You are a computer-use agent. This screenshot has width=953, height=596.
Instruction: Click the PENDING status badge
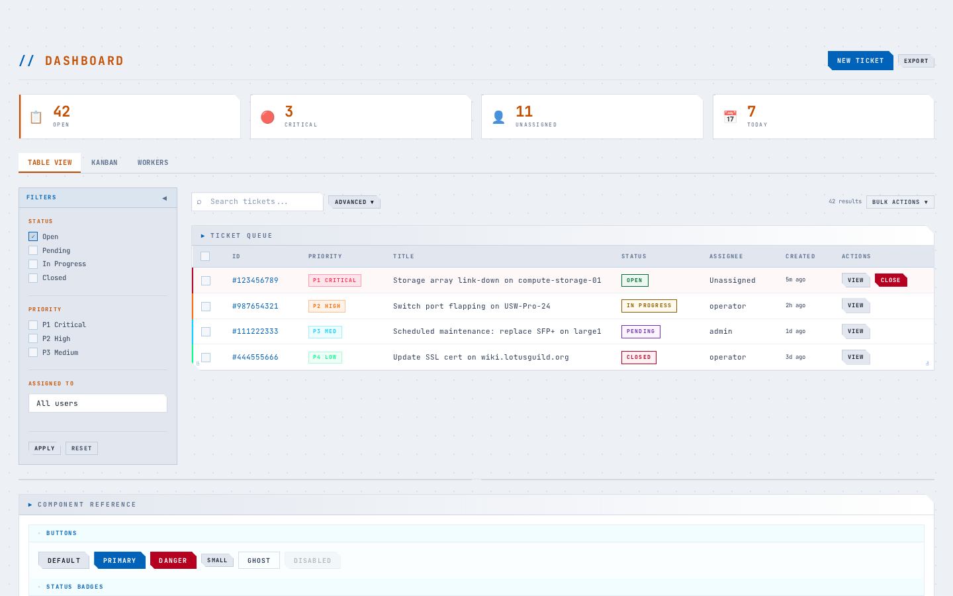pos(641,332)
